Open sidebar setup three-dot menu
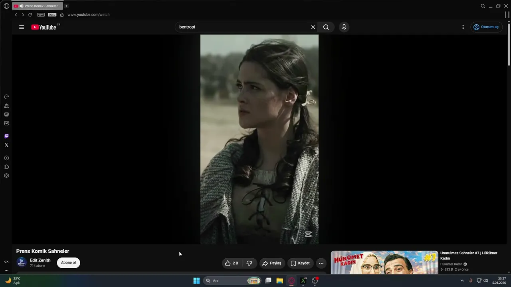This screenshot has height=287, width=511. pyautogui.click(x=6, y=270)
